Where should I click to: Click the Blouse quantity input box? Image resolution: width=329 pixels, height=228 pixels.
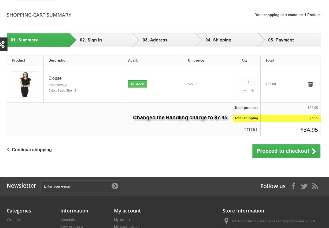pyautogui.click(x=248, y=82)
